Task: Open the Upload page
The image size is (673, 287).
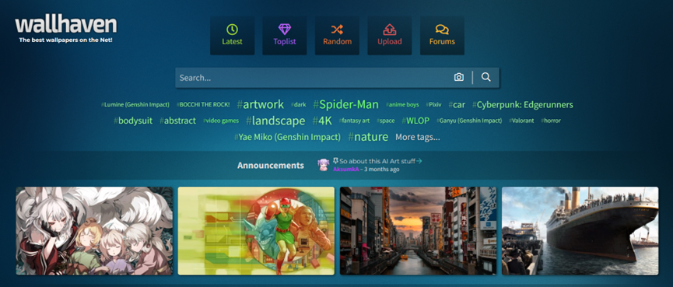Action: [x=389, y=36]
